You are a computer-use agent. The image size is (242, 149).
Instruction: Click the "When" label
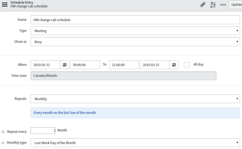[22, 65]
